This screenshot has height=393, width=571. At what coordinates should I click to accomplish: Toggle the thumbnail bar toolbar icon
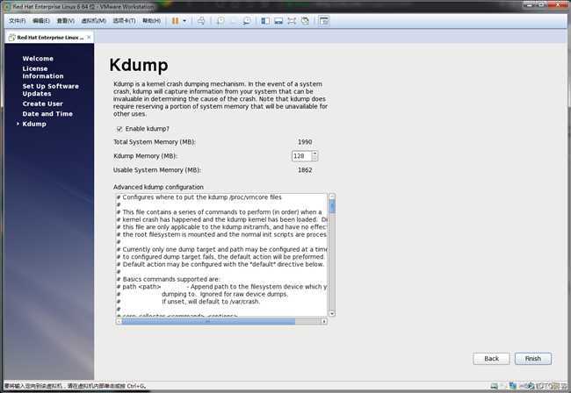[278, 21]
